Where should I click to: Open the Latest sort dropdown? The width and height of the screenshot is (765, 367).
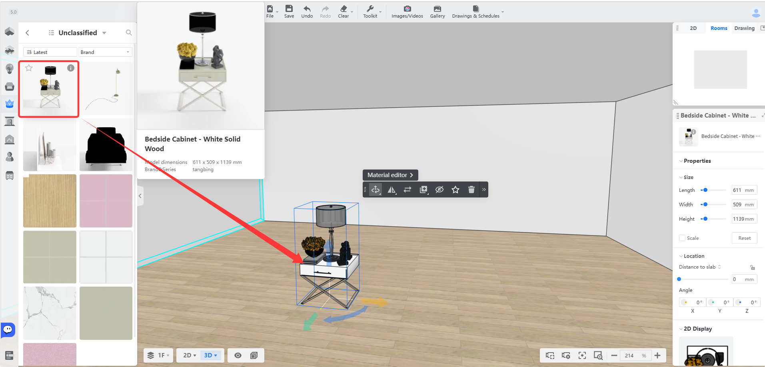click(x=50, y=52)
